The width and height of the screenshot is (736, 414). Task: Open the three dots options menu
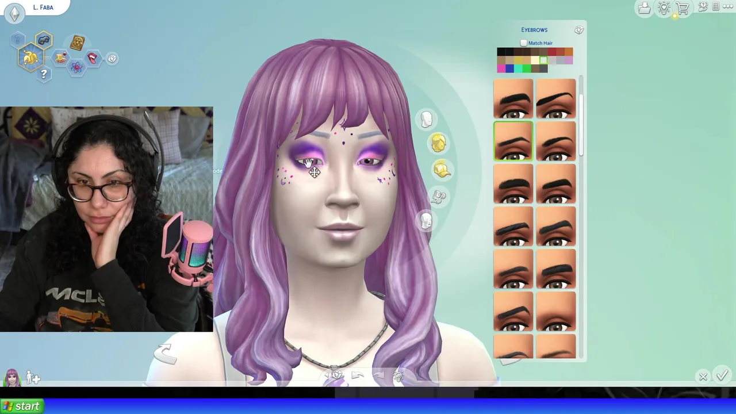click(727, 6)
